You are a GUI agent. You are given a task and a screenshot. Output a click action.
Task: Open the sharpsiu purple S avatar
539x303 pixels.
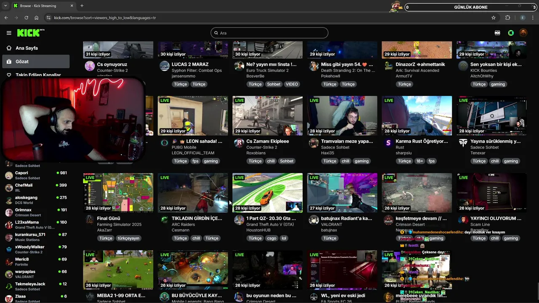pyautogui.click(x=388, y=143)
